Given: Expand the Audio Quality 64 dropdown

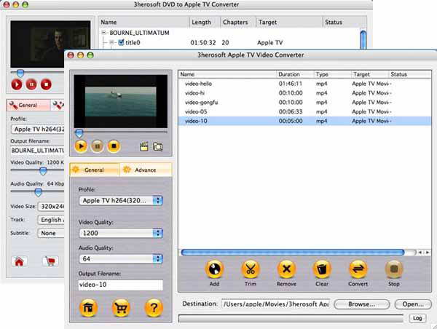Looking at the screenshot, I should [x=120, y=258].
